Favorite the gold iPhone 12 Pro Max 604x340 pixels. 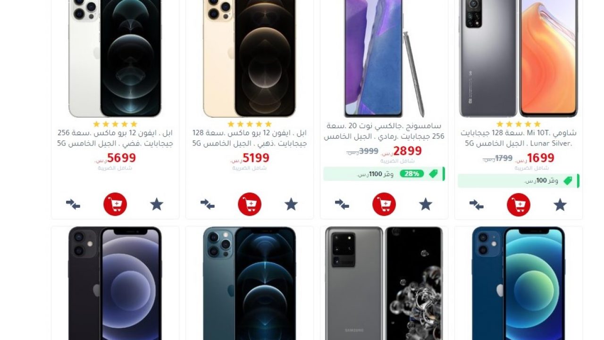(x=291, y=204)
